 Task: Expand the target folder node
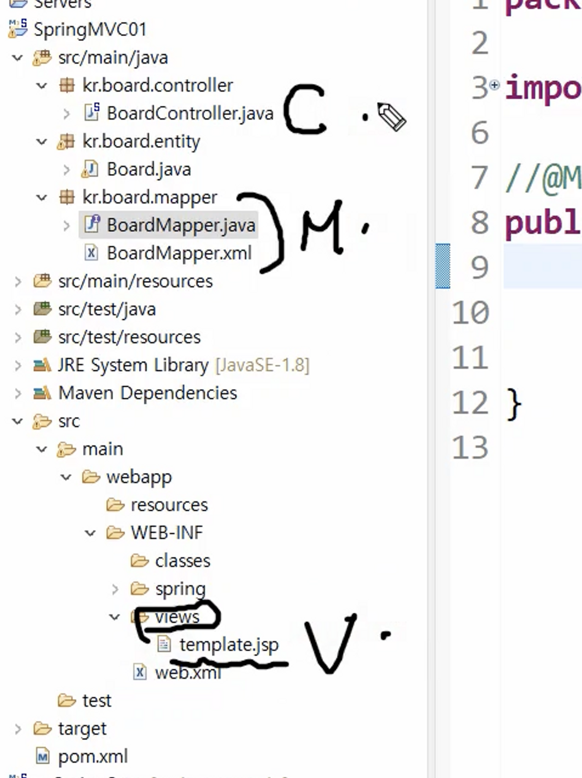click(x=18, y=729)
